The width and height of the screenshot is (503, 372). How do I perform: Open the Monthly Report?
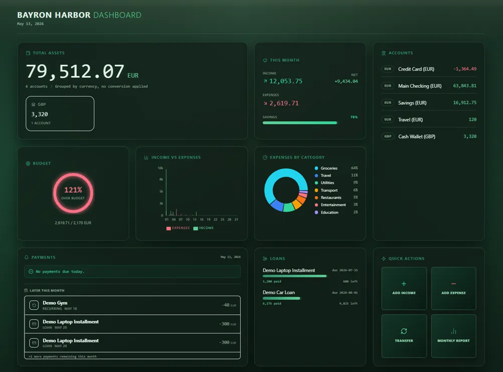(453, 336)
